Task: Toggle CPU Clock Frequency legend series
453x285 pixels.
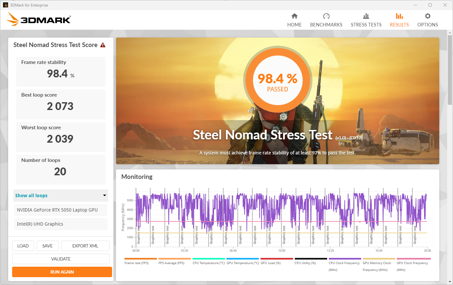Action: [345, 265]
